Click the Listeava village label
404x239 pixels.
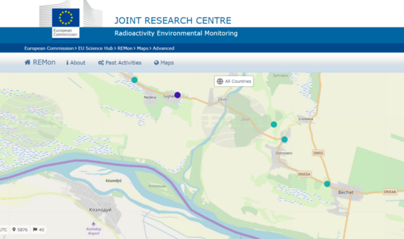306,119
